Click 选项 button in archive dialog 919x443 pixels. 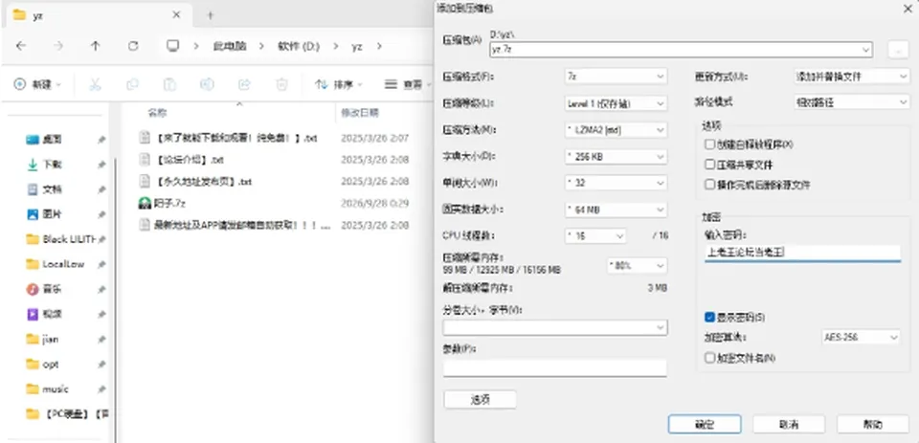[480, 400]
